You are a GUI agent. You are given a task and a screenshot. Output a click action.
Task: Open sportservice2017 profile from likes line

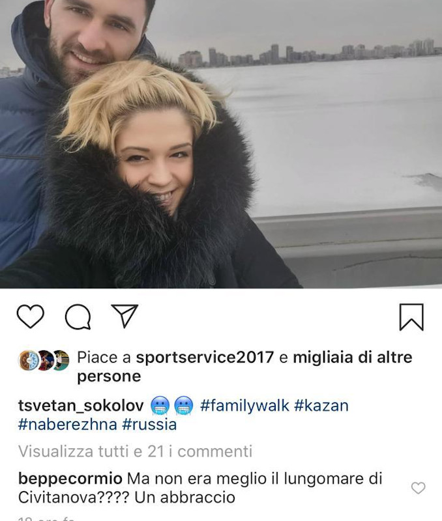205,358
